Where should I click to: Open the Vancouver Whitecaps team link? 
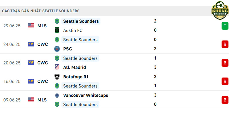click(x=86, y=95)
